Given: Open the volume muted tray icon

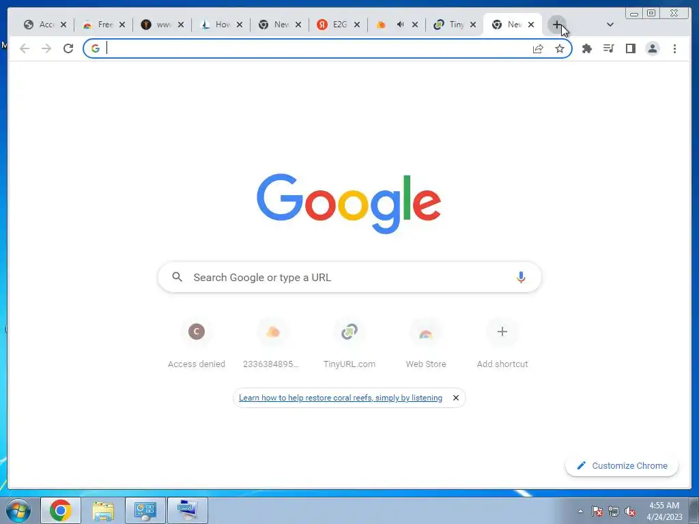Looking at the screenshot, I should coord(630,512).
